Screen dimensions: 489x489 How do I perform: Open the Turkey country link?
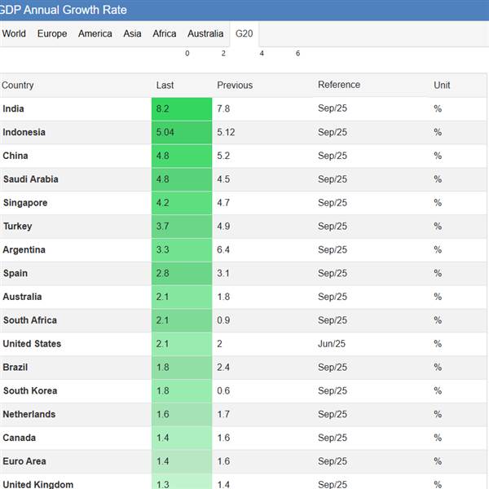pyautogui.click(x=18, y=227)
